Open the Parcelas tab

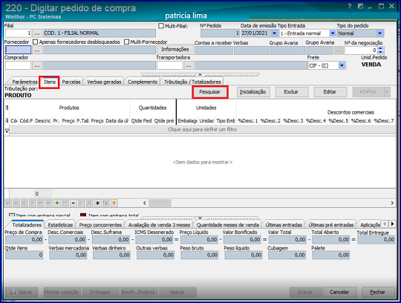coord(71,82)
